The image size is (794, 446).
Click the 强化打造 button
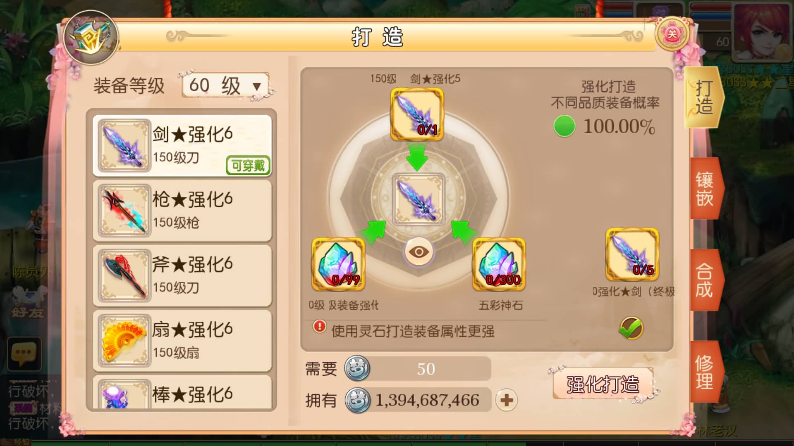[x=603, y=384]
